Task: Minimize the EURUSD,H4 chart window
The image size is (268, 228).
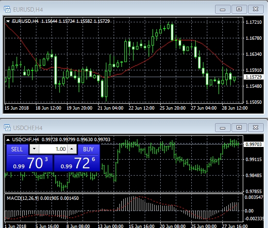Action: tap(222, 9)
